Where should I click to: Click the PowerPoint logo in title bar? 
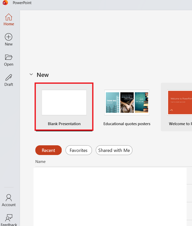[x=5, y=3]
